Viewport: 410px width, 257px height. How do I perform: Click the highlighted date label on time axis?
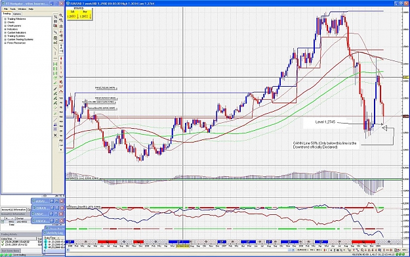182,246
